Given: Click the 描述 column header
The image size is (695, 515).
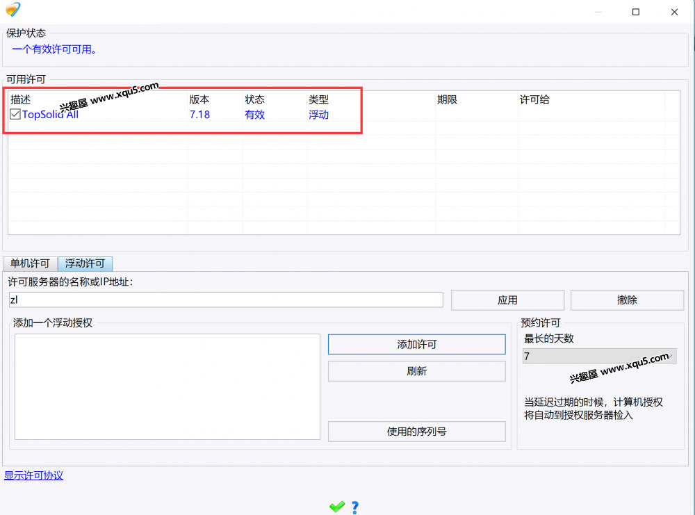Looking at the screenshot, I should pos(20,99).
